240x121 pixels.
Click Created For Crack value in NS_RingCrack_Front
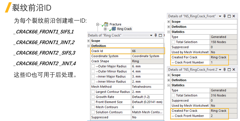[x=223, y=57]
